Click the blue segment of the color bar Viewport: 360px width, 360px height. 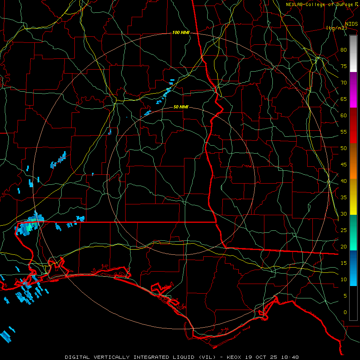353,268
